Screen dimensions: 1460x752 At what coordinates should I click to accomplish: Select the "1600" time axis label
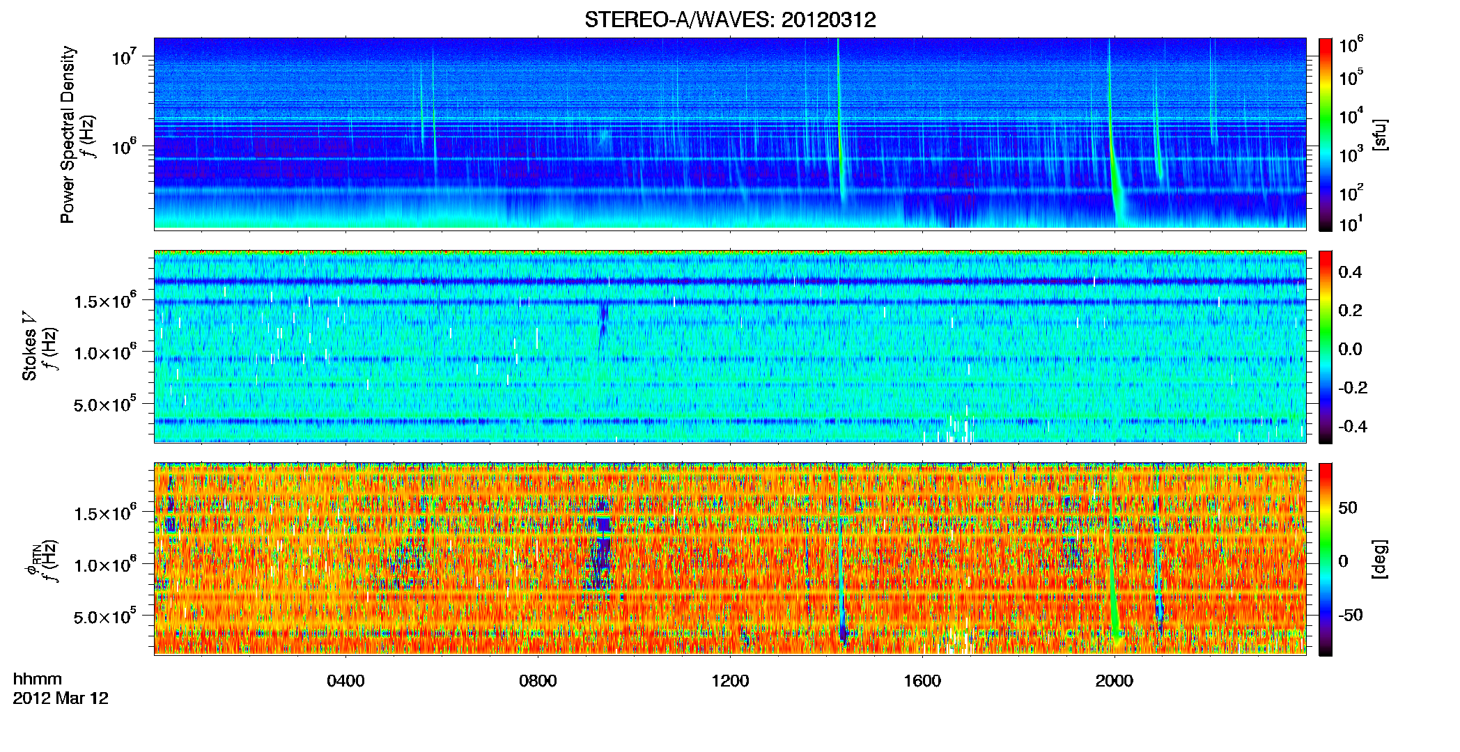point(922,680)
